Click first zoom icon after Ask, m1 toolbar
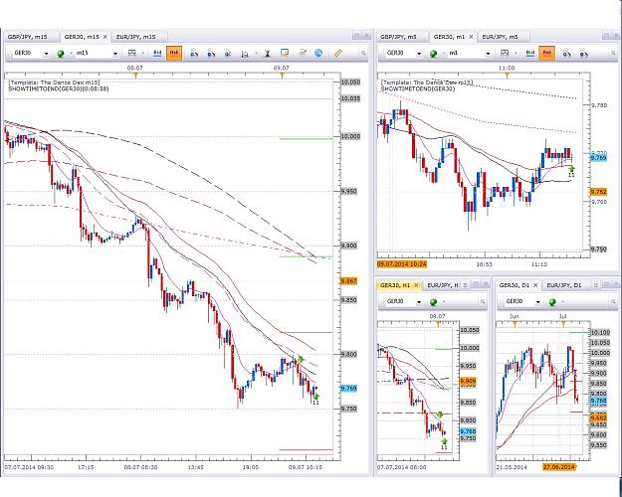This screenshot has width=622, height=497. (x=566, y=54)
